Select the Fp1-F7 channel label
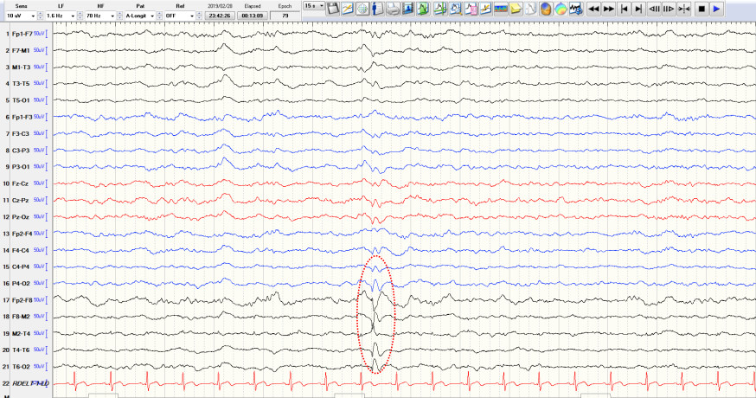 [19, 34]
